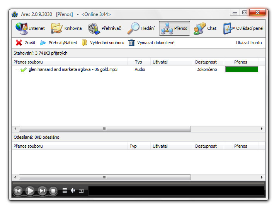Click the green completed progress bar
The image size is (274, 205).
[242, 69]
